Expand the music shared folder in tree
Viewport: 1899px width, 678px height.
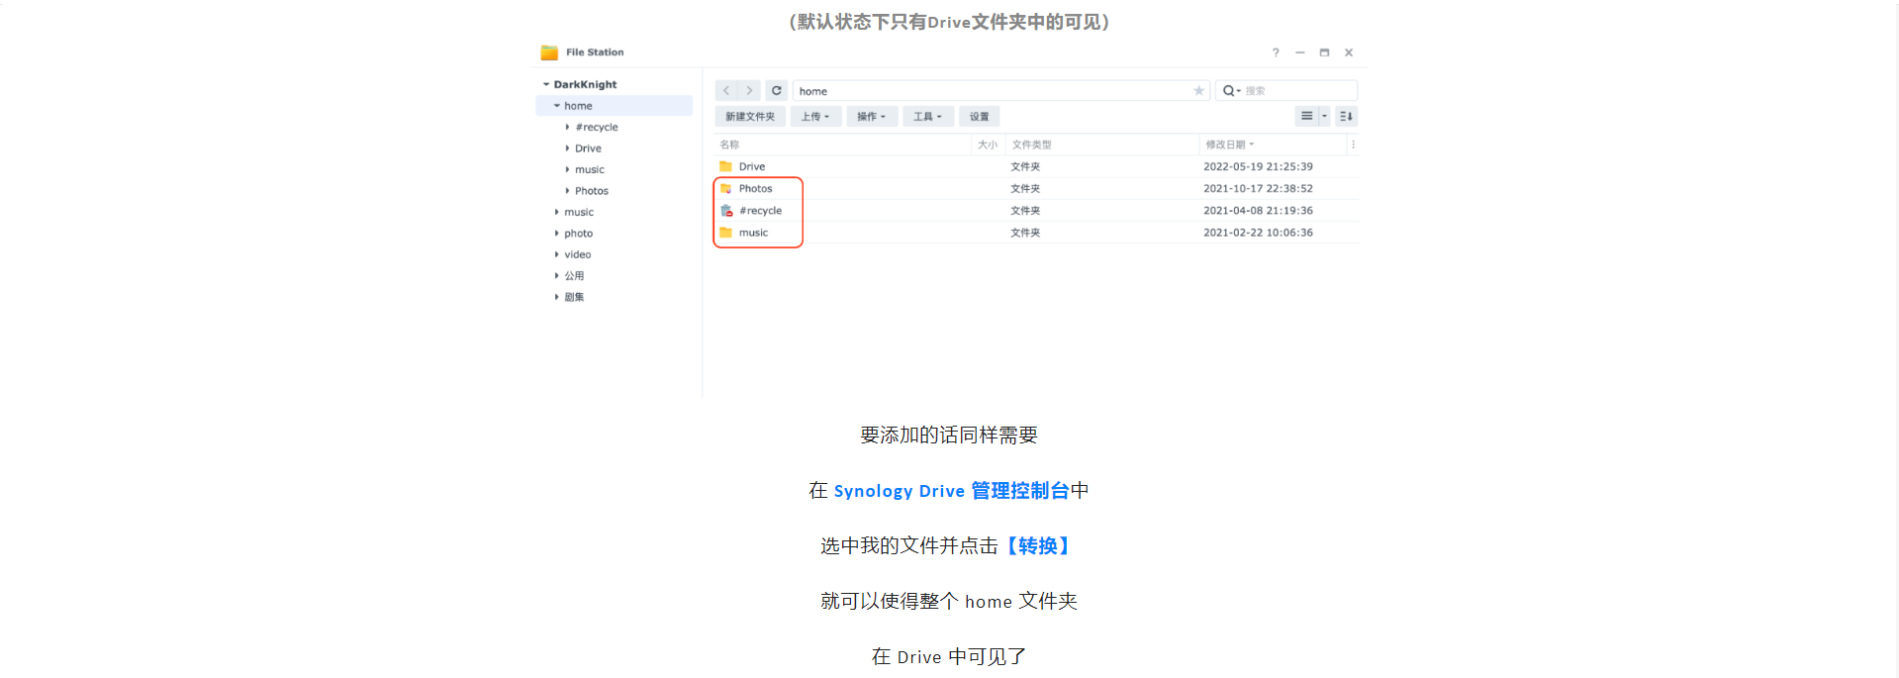coord(557,213)
